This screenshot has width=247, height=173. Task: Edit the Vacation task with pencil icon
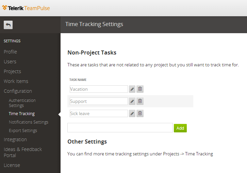pos(132,89)
